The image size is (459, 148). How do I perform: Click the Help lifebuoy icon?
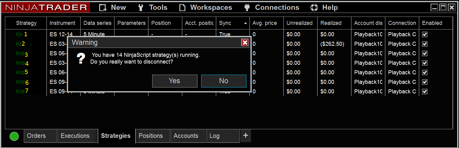tap(314, 8)
